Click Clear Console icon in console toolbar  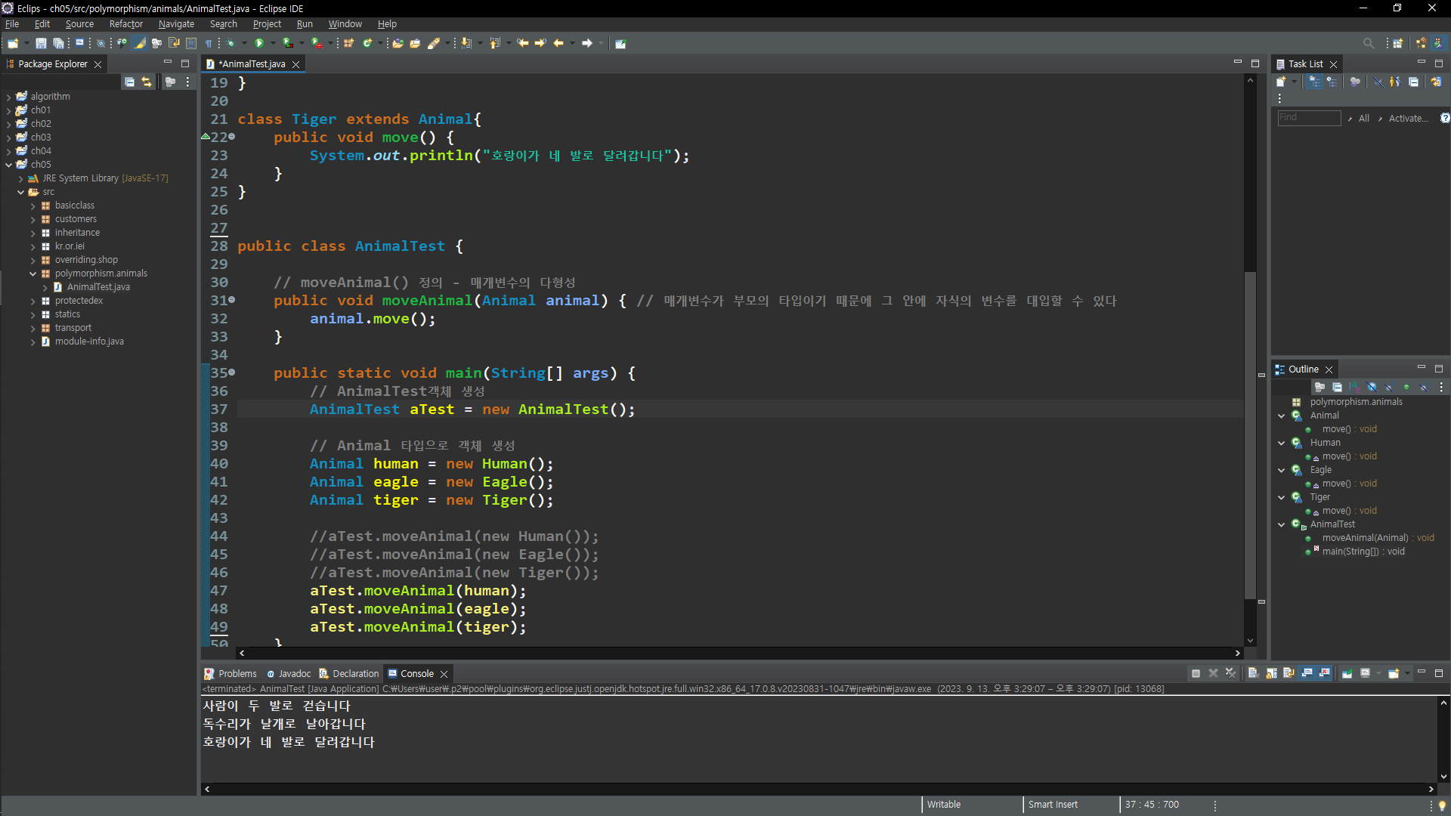coord(1253,673)
